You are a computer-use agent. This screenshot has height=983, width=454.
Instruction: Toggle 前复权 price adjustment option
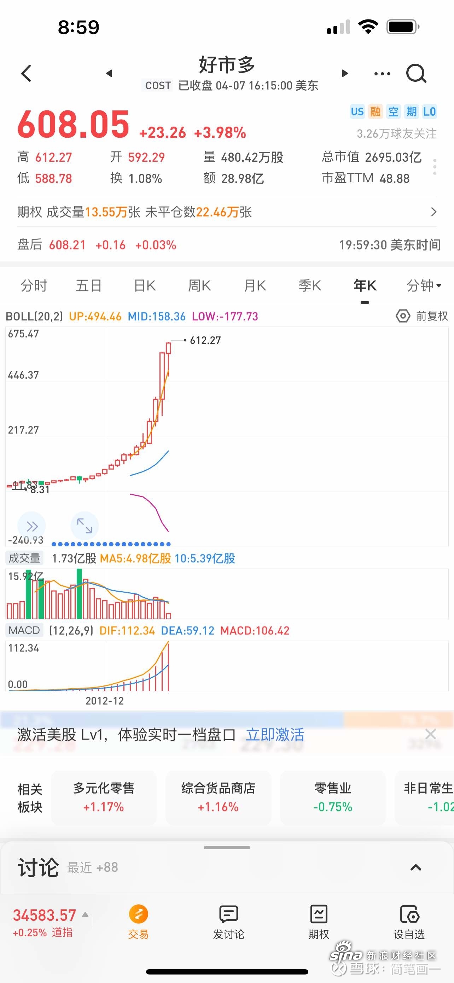pyautogui.click(x=432, y=316)
